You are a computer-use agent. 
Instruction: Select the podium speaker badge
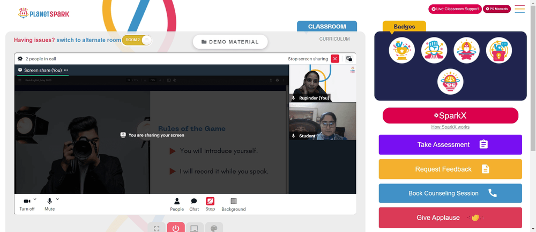pos(498,50)
